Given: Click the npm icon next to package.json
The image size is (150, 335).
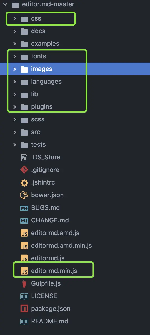Looking at the screenshot, I should click(24, 309).
